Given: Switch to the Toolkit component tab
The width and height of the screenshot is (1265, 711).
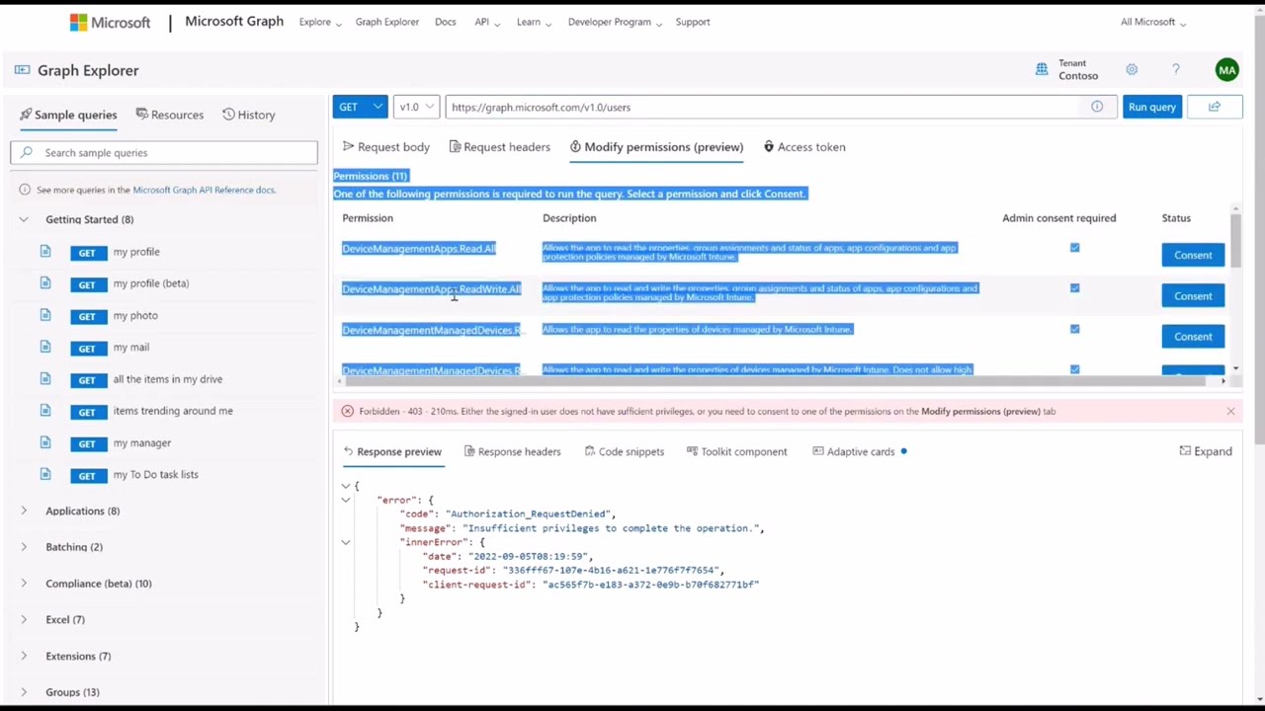Looking at the screenshot, I should click(737, 451).
